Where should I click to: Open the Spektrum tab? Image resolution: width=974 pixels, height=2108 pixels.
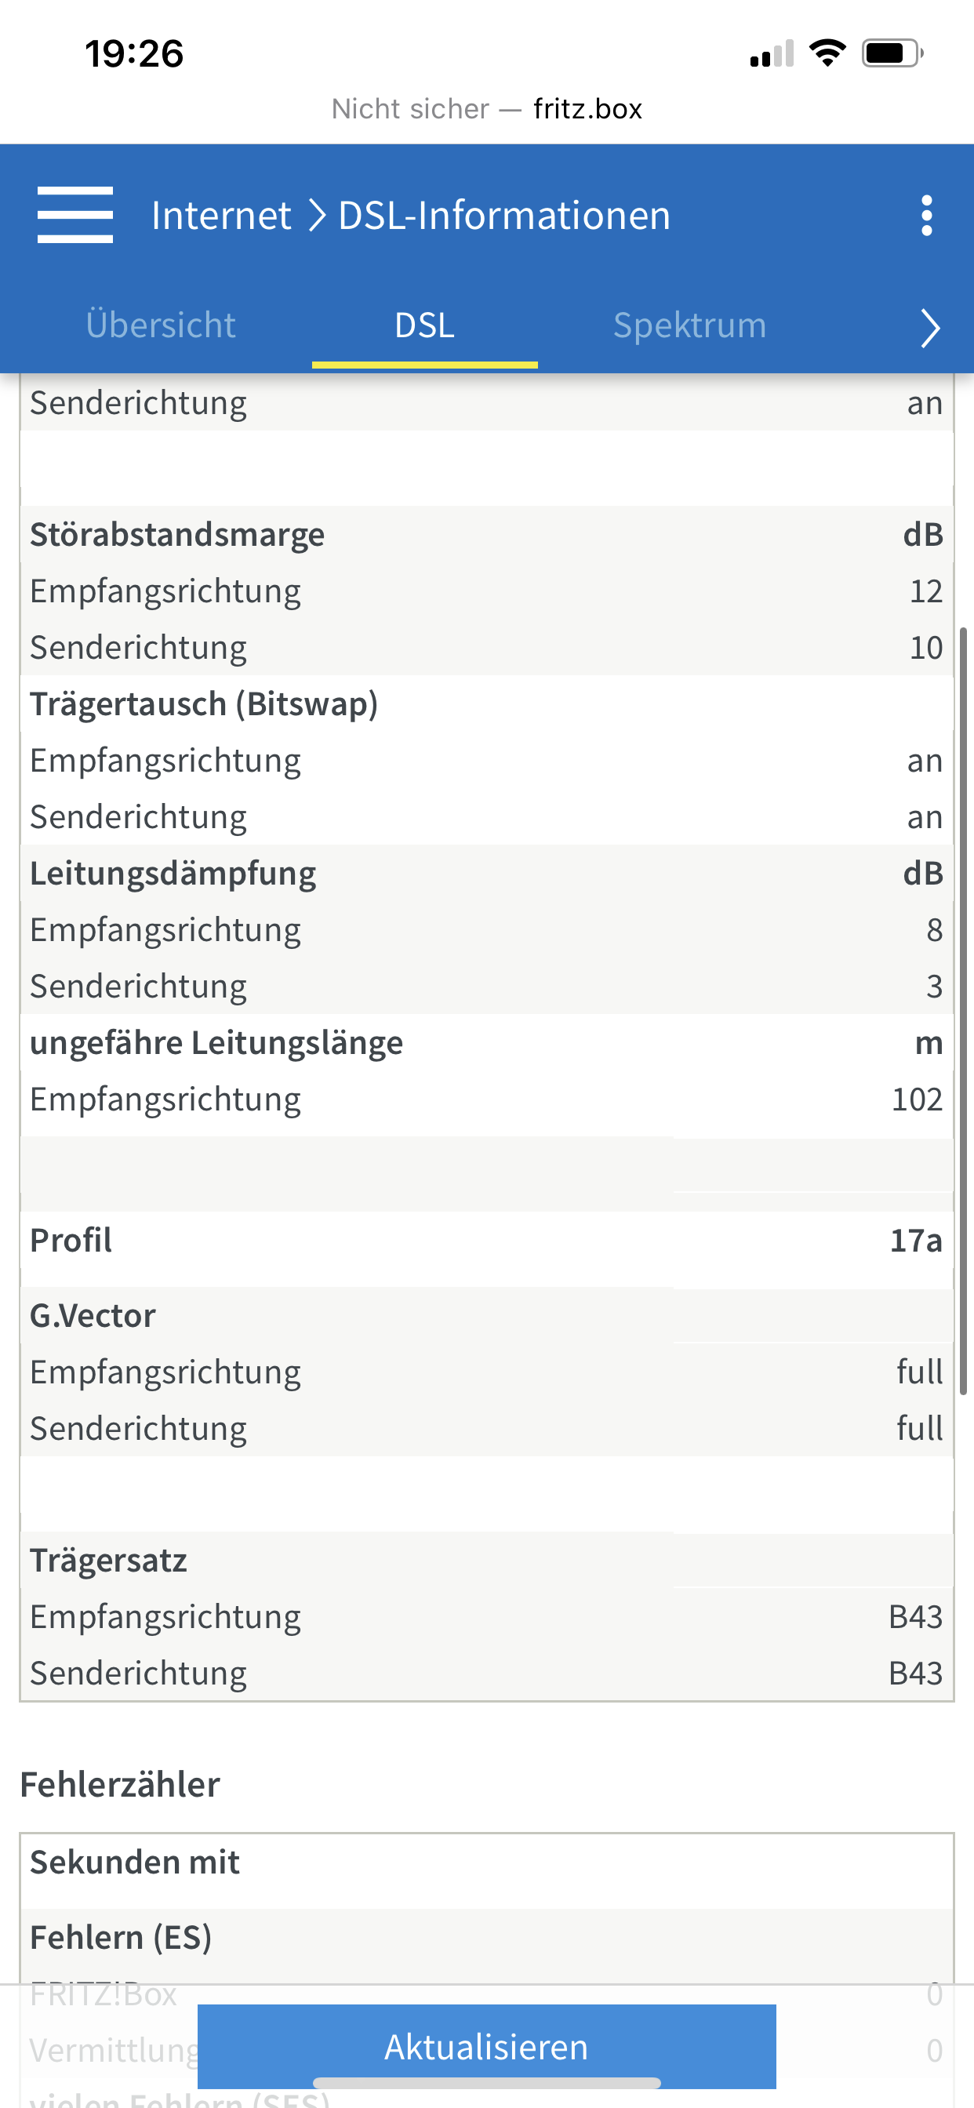pos(689,325)
